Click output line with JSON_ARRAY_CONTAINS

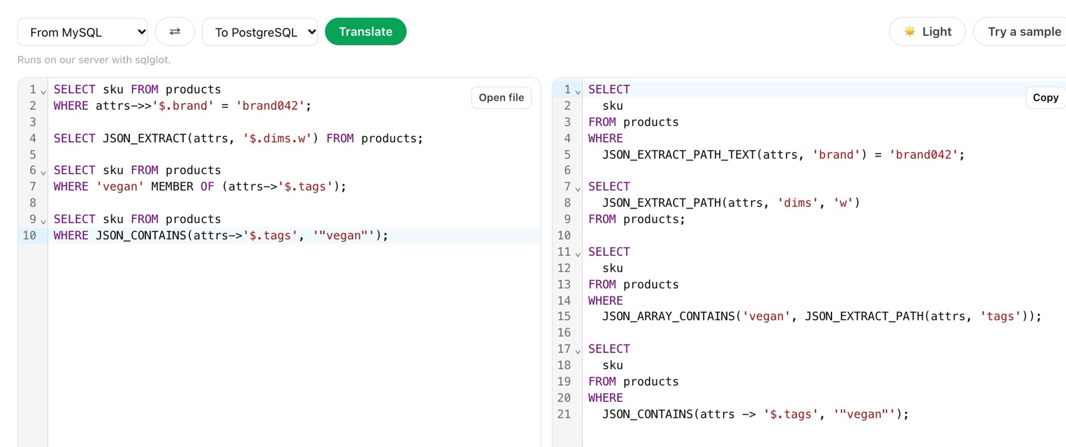click(821, 316)
